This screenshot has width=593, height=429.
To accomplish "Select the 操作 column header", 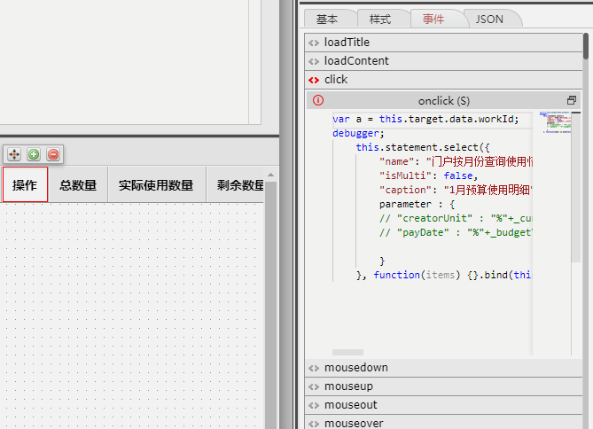I will click(25, 185).
